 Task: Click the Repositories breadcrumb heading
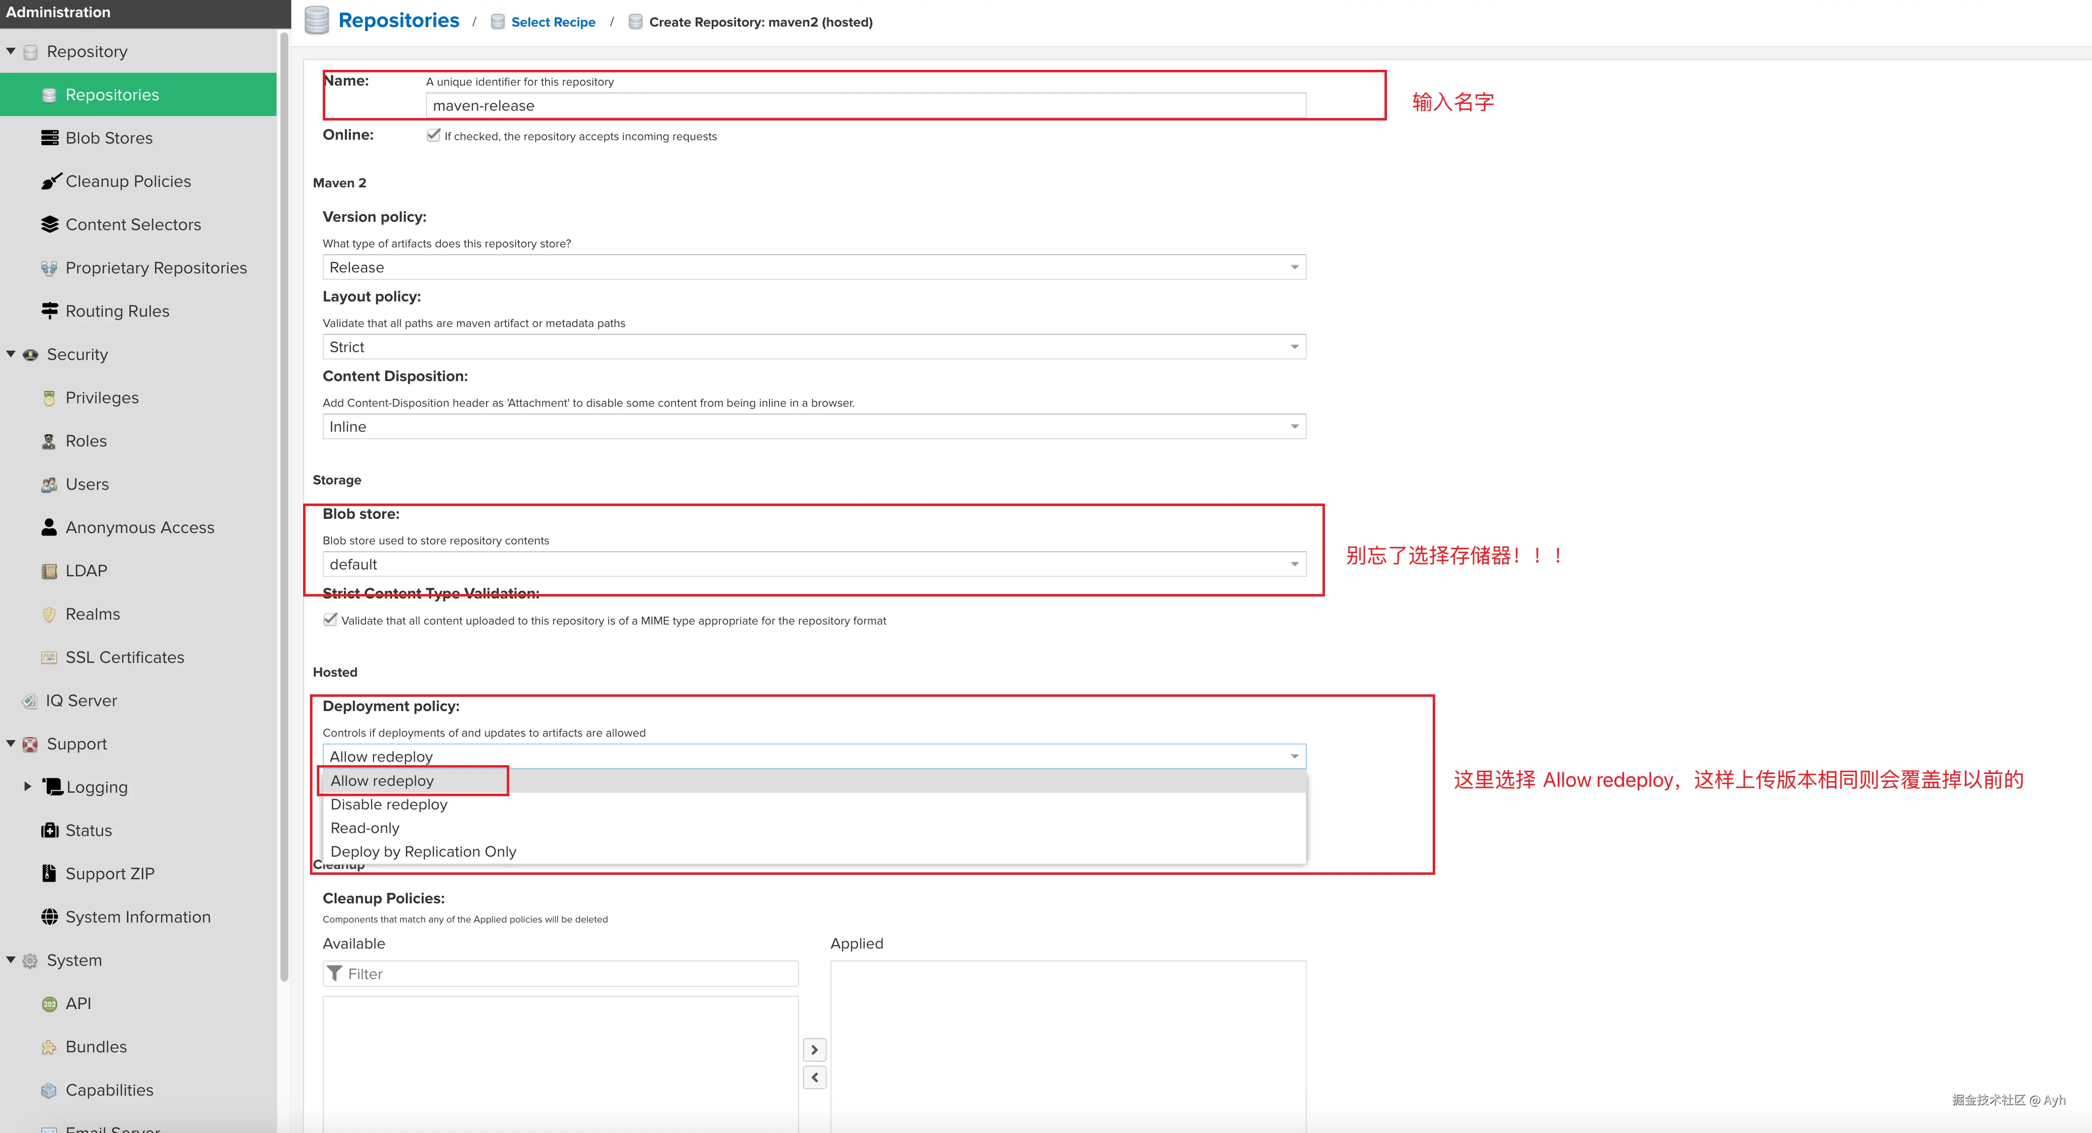coord(398,20)
